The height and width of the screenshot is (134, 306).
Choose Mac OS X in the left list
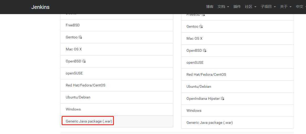[x=74, y=49]
